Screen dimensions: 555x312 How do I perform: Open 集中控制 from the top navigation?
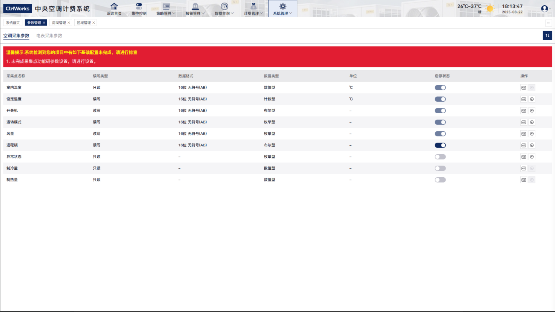[x=139, y=9]
